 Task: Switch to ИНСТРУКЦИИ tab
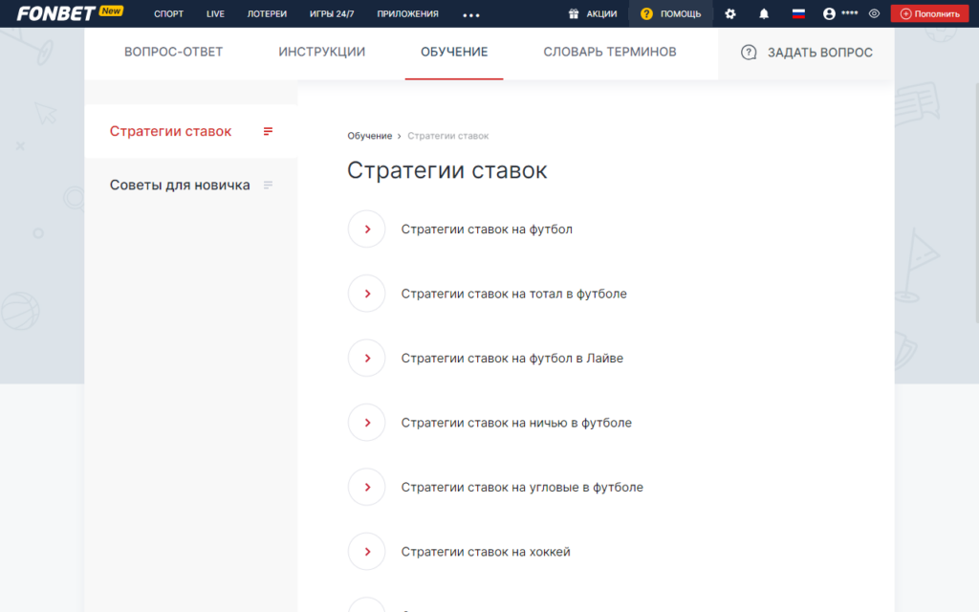tap(321, 52)
